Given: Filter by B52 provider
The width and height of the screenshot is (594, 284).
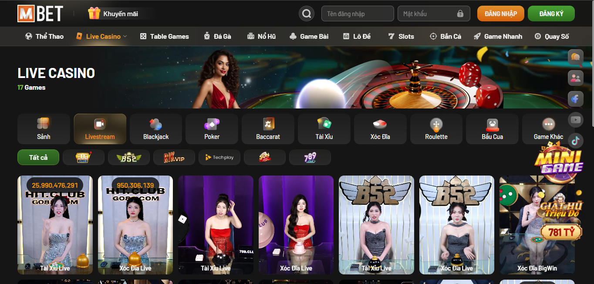Looking at the screenshot, I should [x=129, y=157].
